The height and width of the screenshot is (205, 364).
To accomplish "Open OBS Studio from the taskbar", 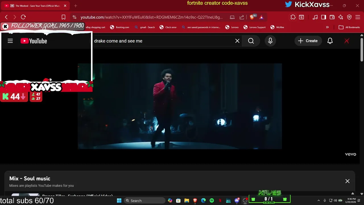I will [x=245, y=201].
